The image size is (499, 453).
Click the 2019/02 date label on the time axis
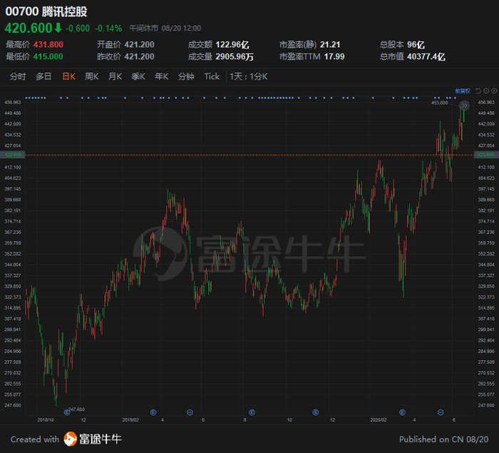point(130,420)
